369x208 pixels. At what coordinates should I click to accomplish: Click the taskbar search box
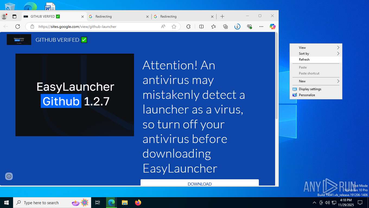(52, 203)
